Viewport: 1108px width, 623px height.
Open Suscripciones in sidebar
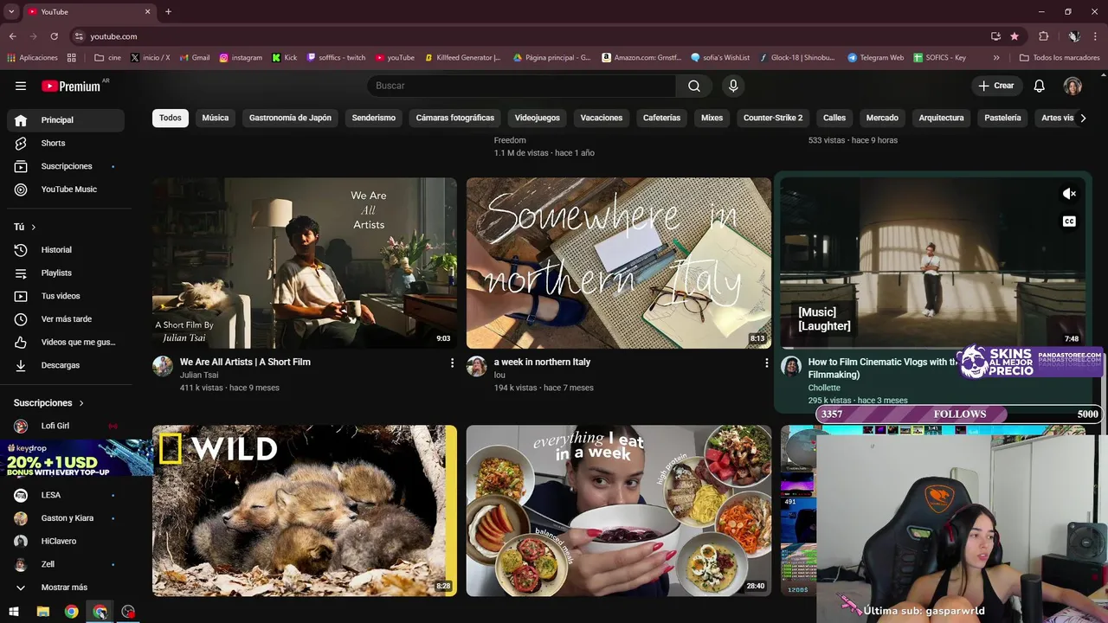(66, 166)
